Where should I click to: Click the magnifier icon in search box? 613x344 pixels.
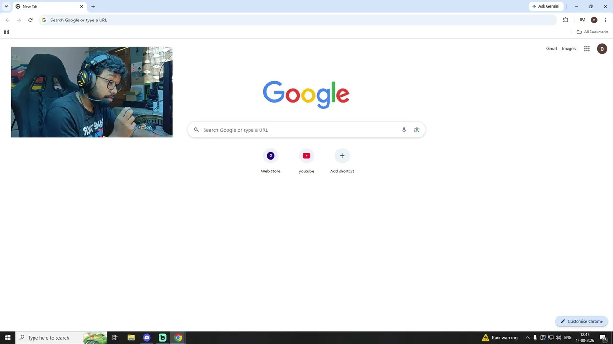[x=196, y=130]
